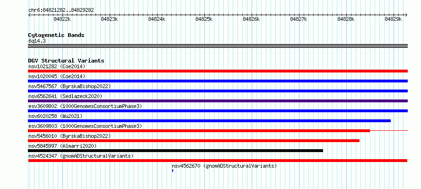Click the DGV Structural Variants track heading

click(66, 61)
